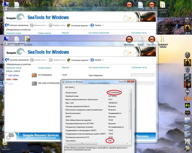
Task: Click the scroll-down arrow in info dialog
Action: pos(130,141)
